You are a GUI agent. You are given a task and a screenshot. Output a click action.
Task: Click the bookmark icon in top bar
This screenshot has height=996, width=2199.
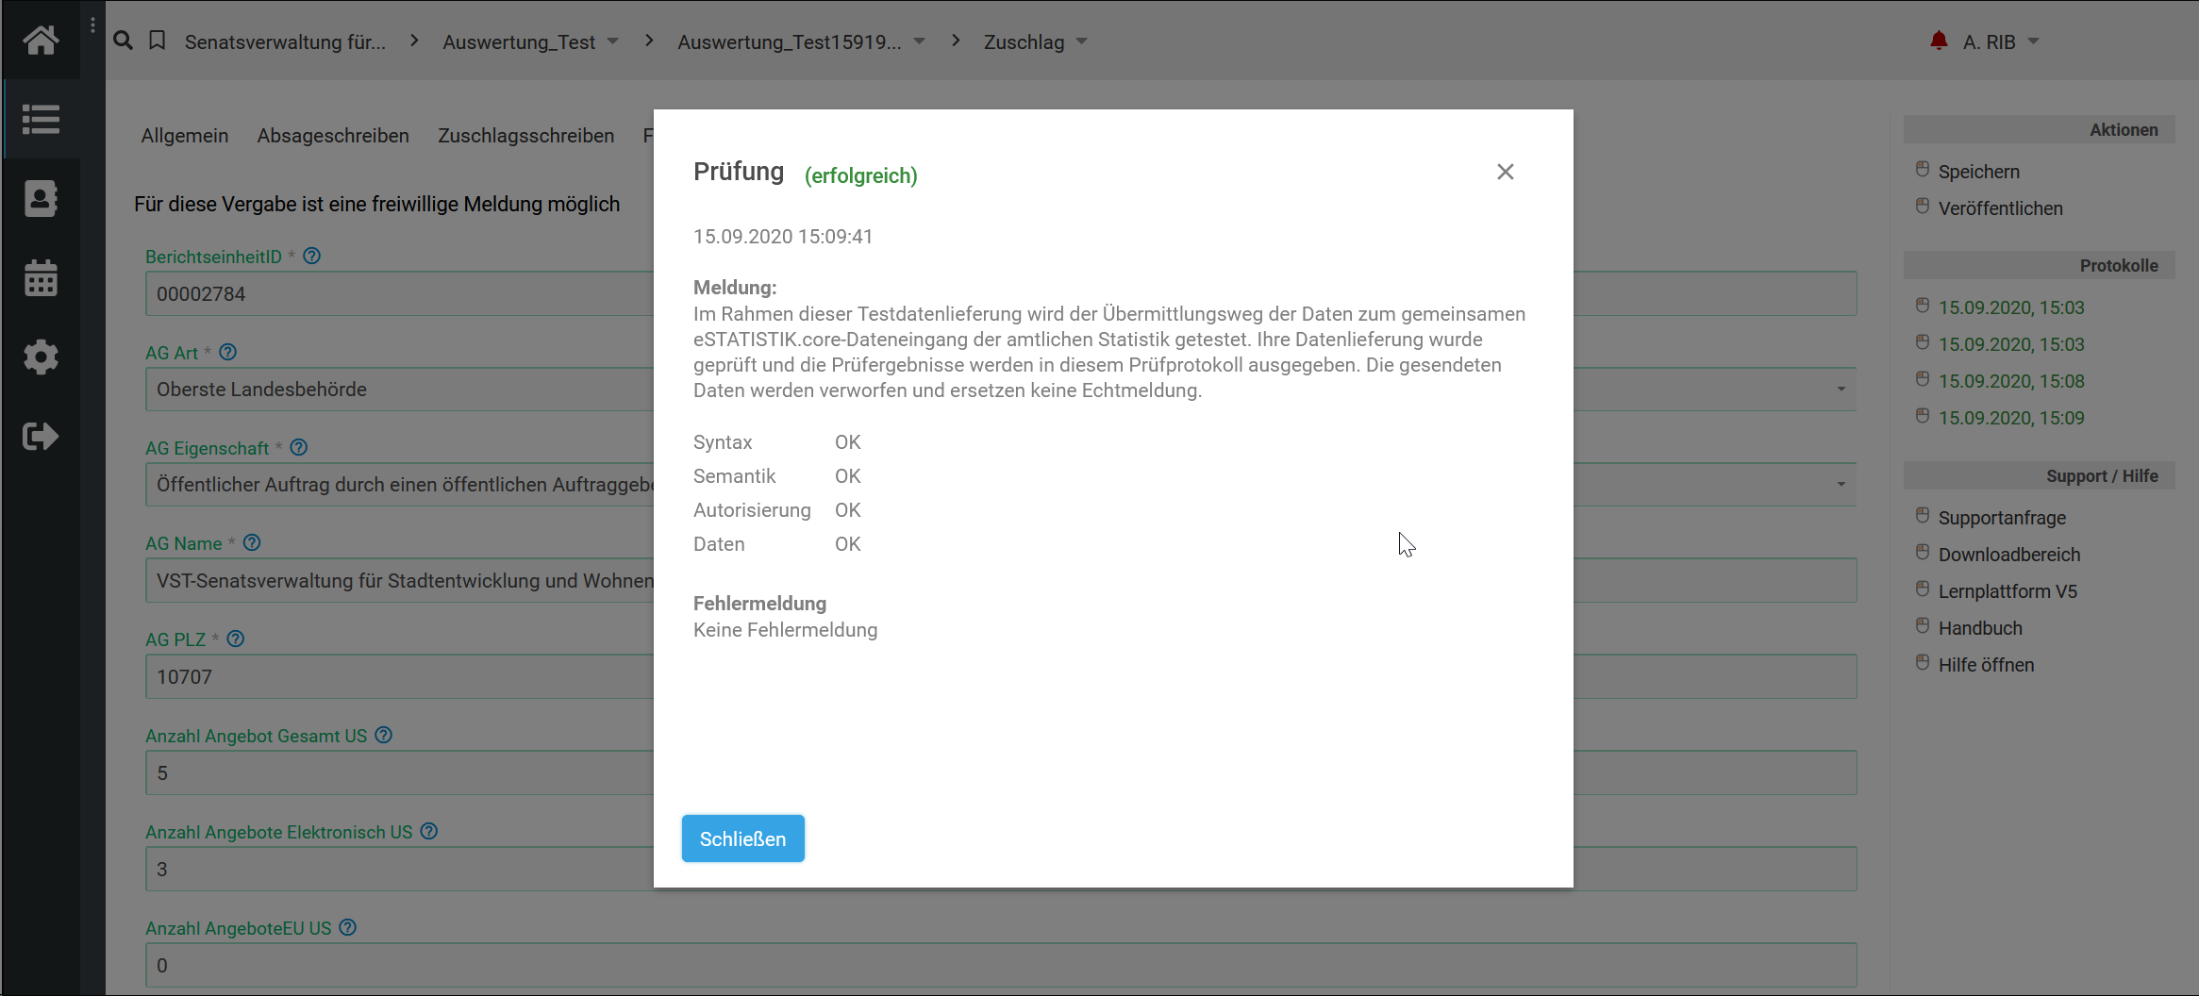tap(158, 41)
